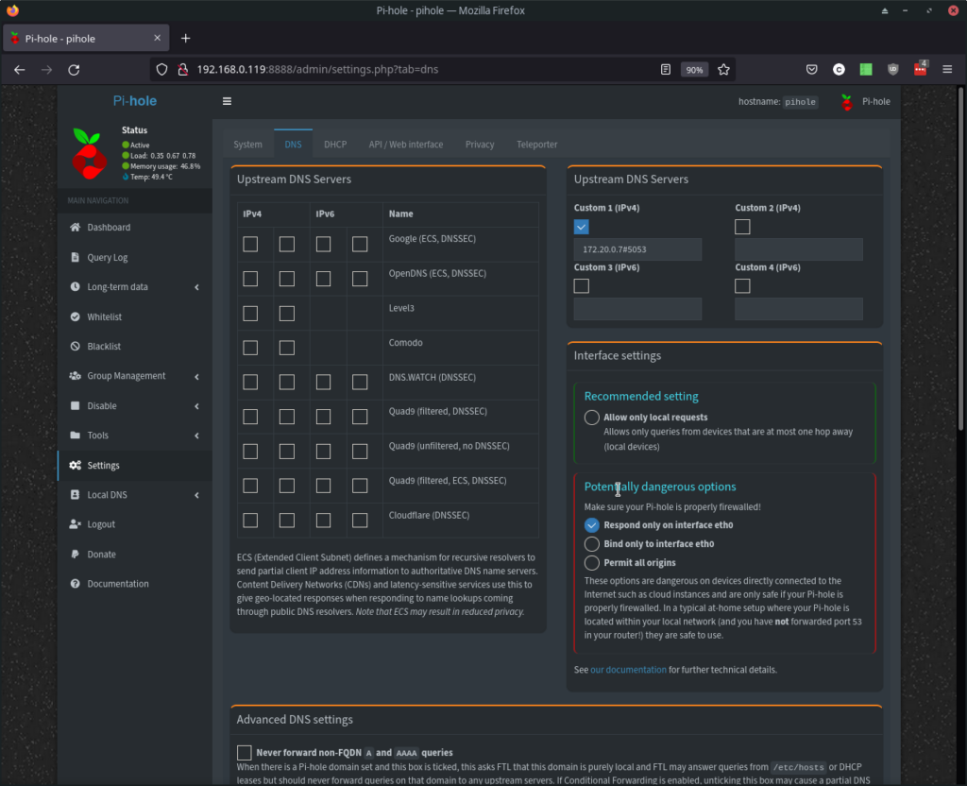Viewport: 967px width, 786px height.
Task: Toggle Firefox reader view icon
Action: [x=666, y=70]
